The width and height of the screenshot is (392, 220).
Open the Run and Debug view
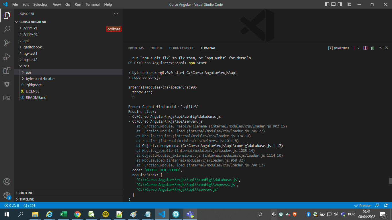(7, 57)
